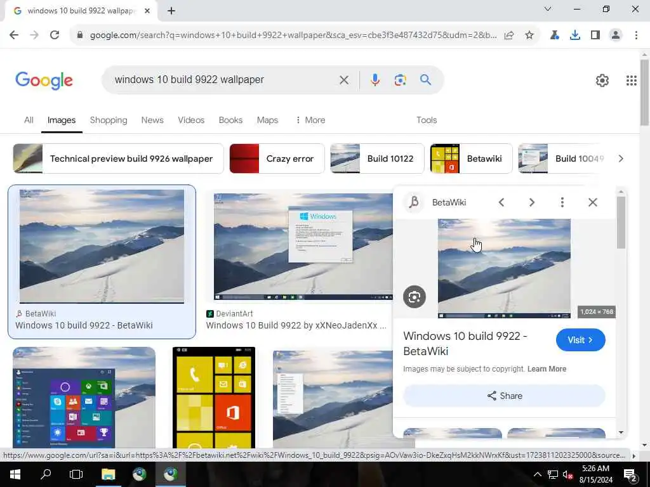Select the Images tab
The height and width of the screenshot is (487, 650).
point(62,120)
